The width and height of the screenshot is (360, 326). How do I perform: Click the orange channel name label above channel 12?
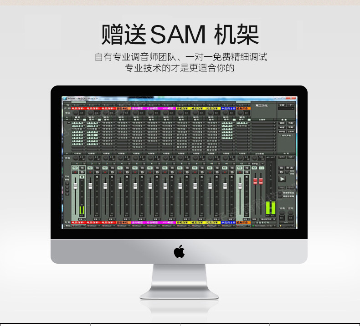coord(243,108)
